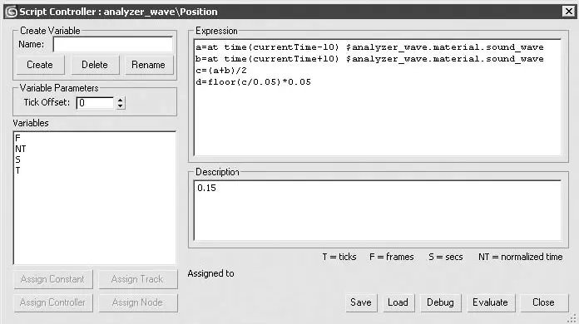
Task: Click the Close button at bottom
Action: (543, 302)
